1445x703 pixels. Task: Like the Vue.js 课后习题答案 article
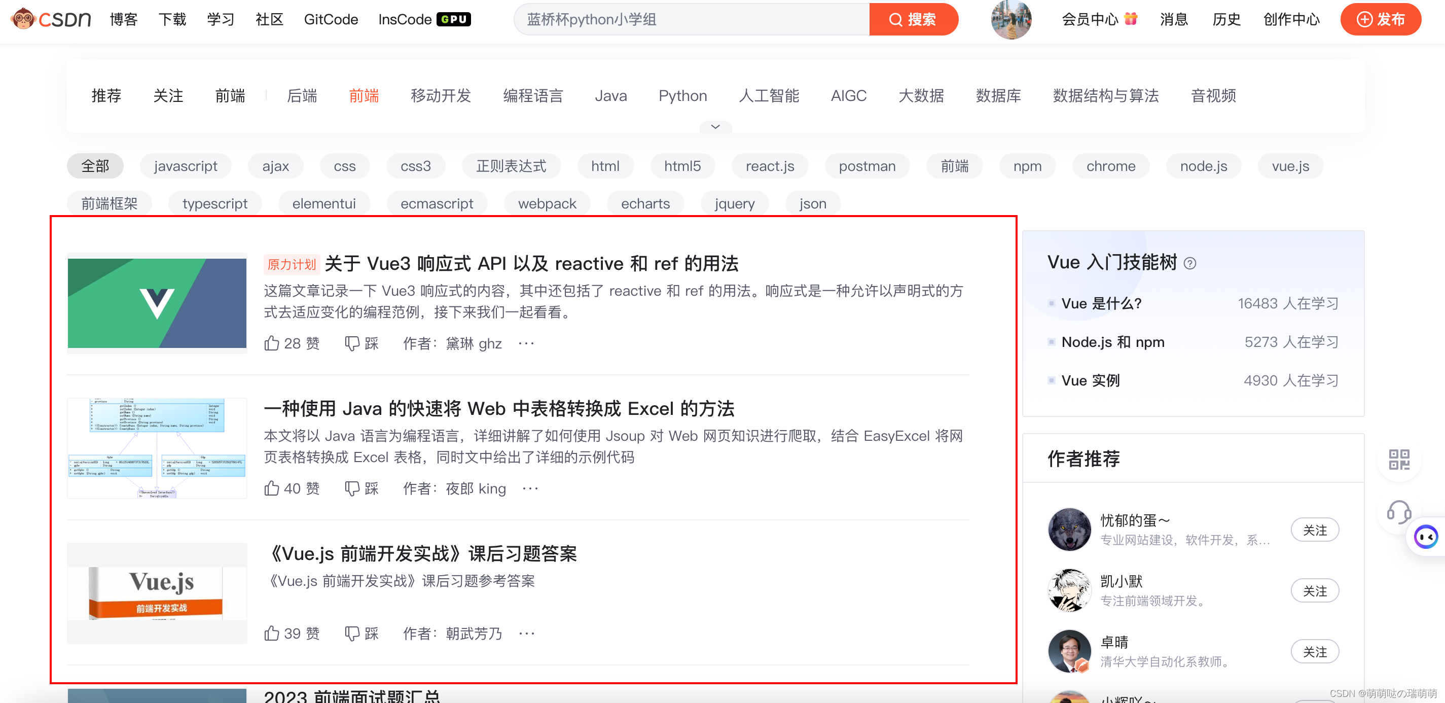(272, 634)
